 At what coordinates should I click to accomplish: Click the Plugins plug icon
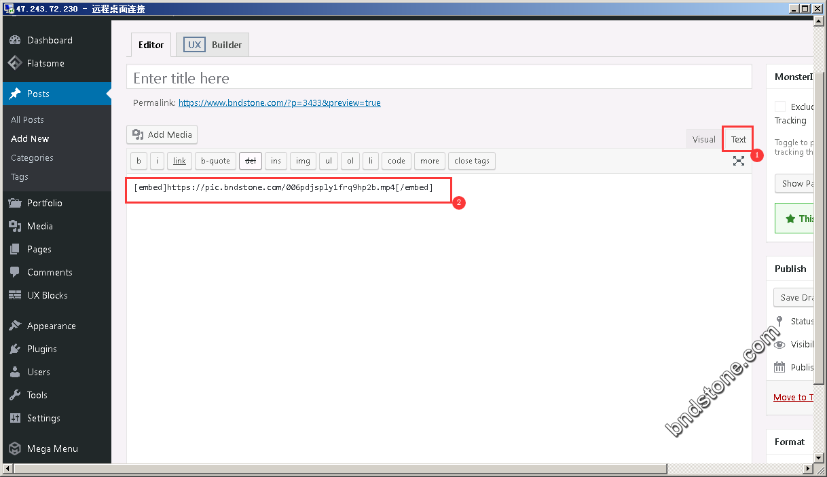click(x=15, y=349)
